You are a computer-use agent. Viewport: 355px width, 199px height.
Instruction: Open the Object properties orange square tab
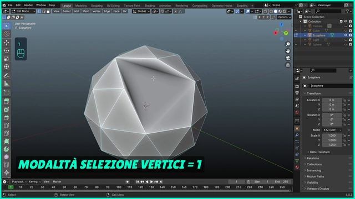coord(297,129)
